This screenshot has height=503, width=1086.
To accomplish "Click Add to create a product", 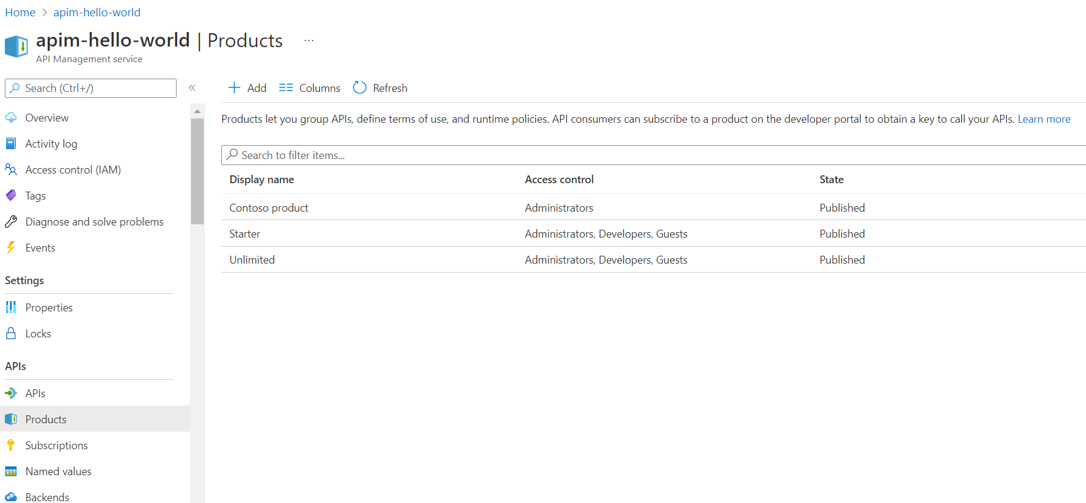I will coord(247,88).
